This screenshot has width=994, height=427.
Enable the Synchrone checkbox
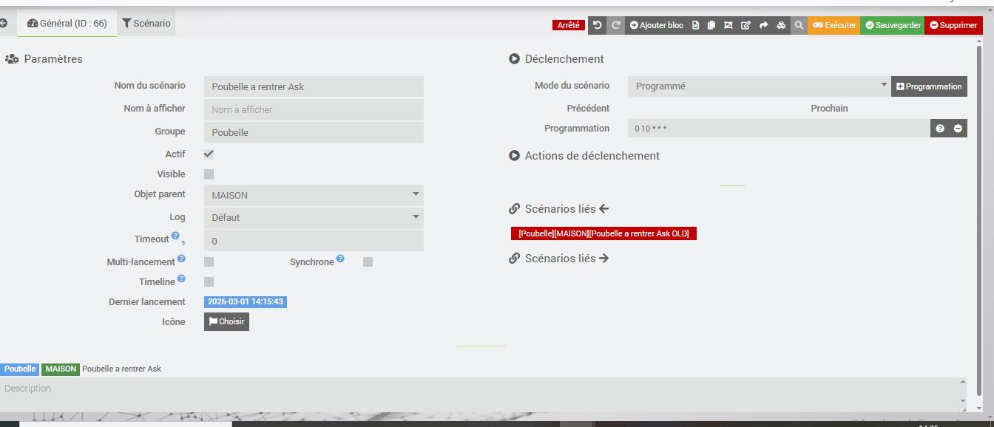[x=368, y=262]
